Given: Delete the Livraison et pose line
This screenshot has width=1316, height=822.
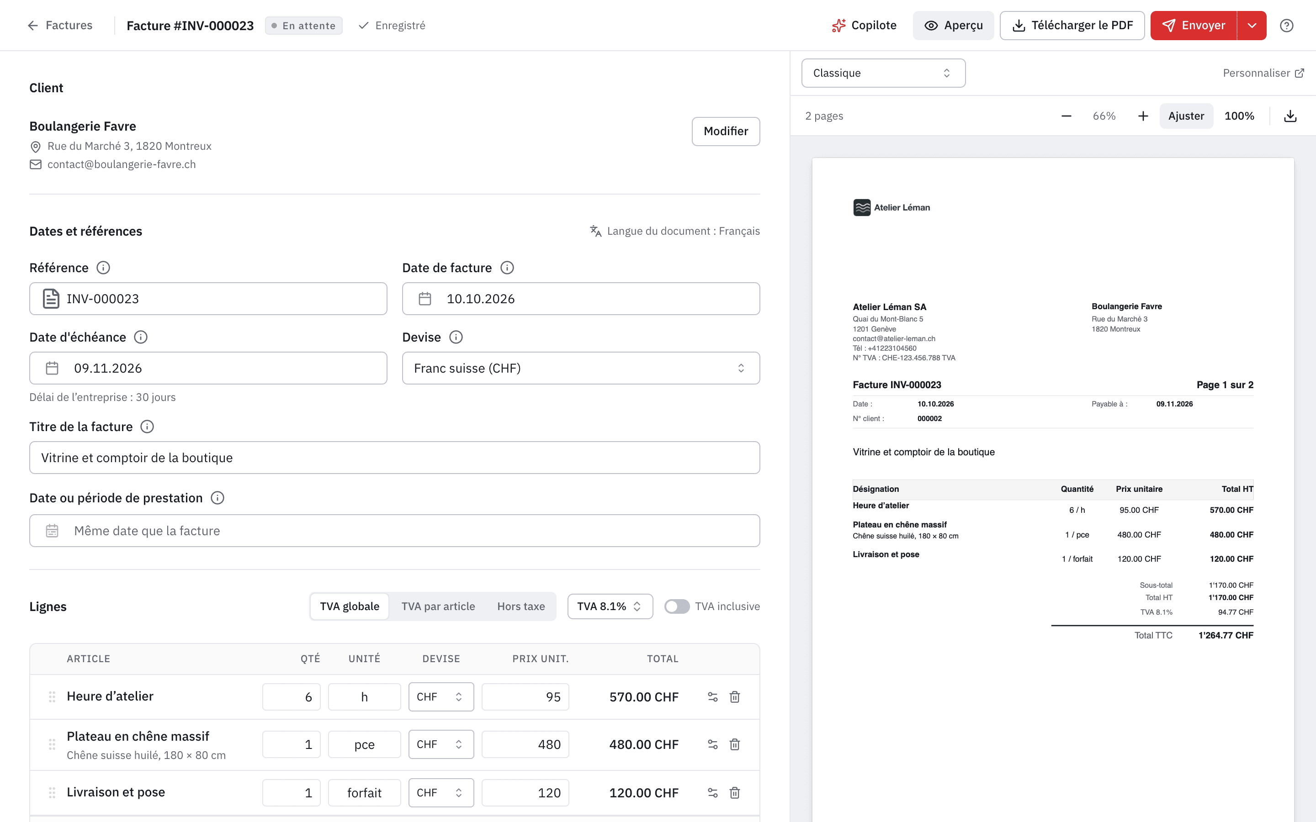Looking at the screenshot, I should click(735, 793).
